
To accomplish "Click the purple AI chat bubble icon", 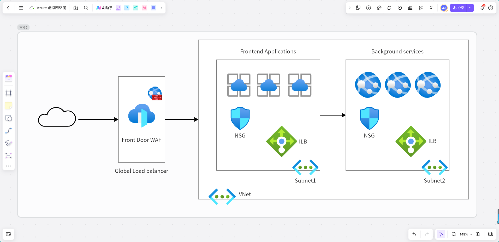I will 153,8.
